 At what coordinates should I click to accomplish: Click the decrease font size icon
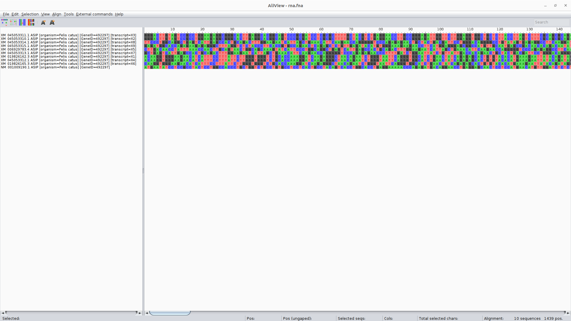click(x=43, y=23)
